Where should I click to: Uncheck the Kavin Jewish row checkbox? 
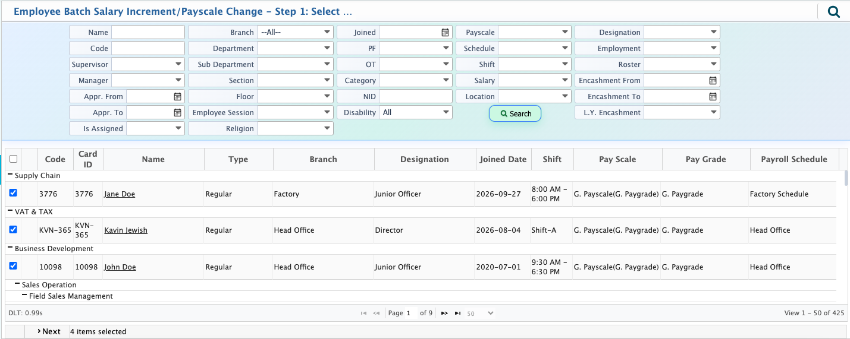[x=13, y=229]
